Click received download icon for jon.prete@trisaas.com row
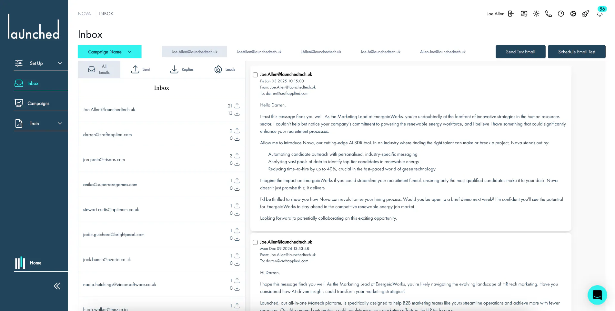Image resolution: width=615 pixels, height=311 pixels. pyautogui.click(x=237, y=163)
